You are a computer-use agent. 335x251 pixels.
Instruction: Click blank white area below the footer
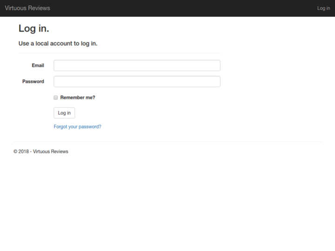[167, 205]
